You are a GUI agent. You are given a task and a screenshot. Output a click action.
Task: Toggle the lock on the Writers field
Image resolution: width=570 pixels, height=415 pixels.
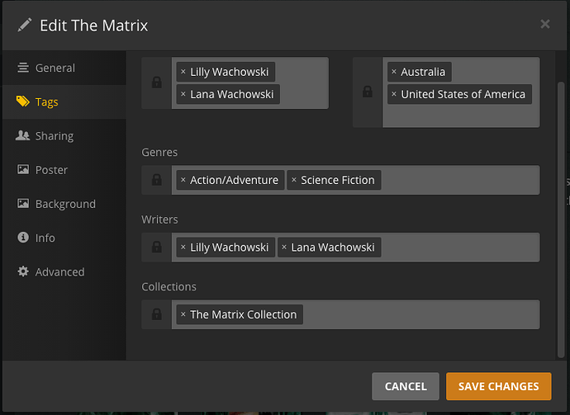tap(157, 248)
